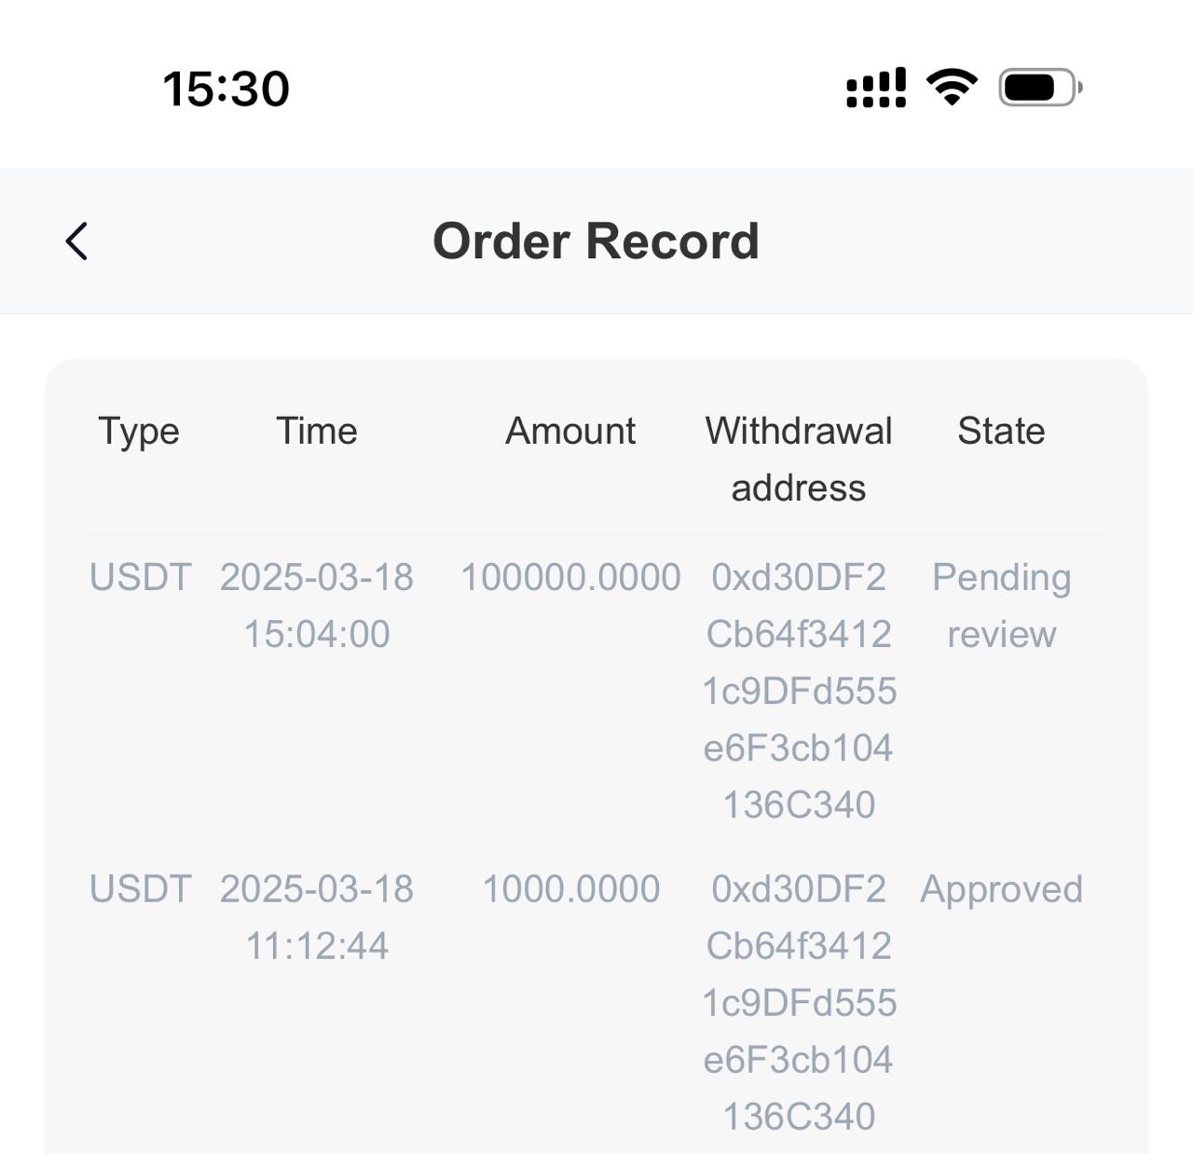Tap the pending order's withdrawal address
Viewport: 1193px width, 1154px height.
point(799,691)
